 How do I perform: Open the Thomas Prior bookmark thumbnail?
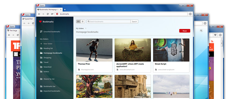94,50
